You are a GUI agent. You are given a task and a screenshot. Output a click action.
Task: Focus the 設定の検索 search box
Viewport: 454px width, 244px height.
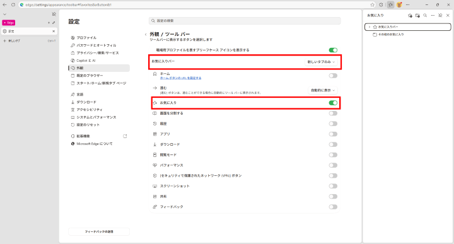(245, 21)
